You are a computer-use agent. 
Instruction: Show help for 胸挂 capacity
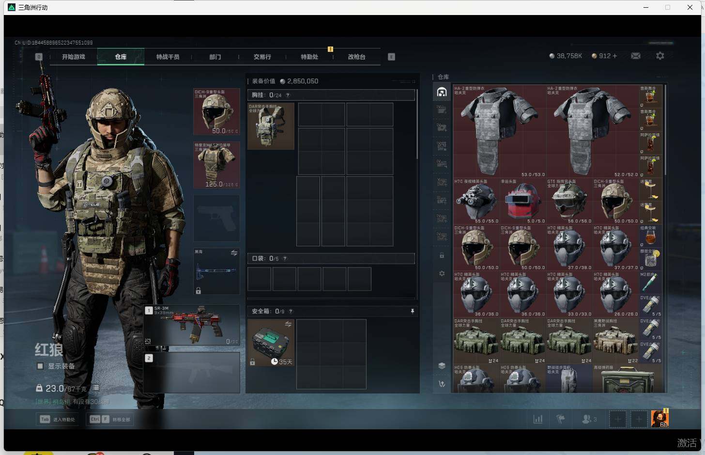click(288, 95)
